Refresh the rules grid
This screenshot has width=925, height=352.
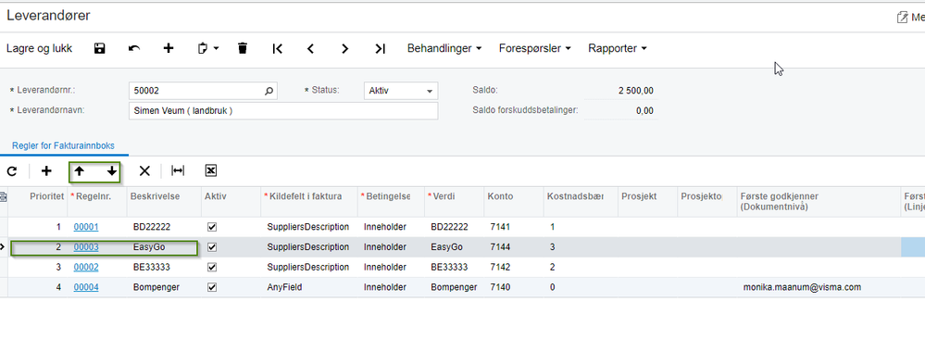(12, 171)
